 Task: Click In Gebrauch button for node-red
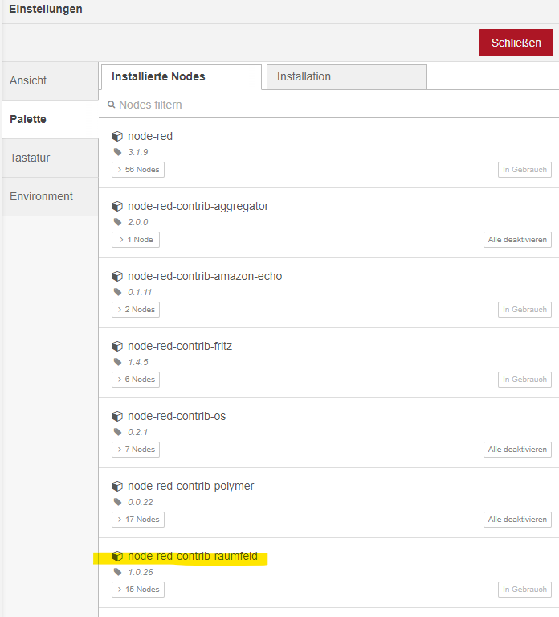(524, 170)
